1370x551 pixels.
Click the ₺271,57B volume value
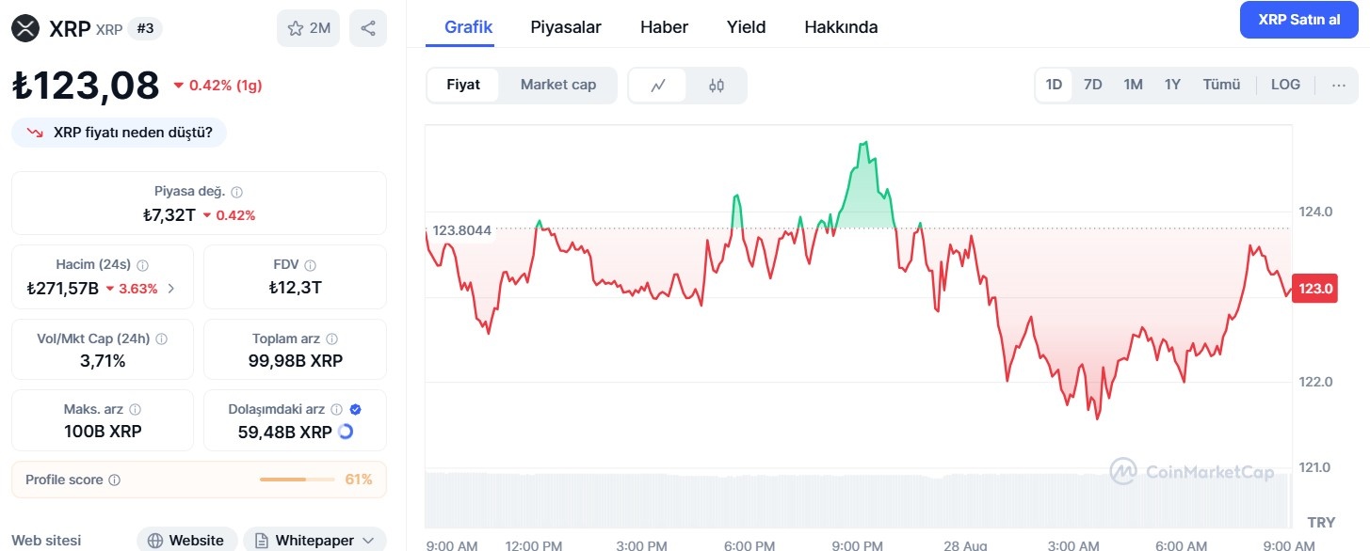(x=63, y=289)
